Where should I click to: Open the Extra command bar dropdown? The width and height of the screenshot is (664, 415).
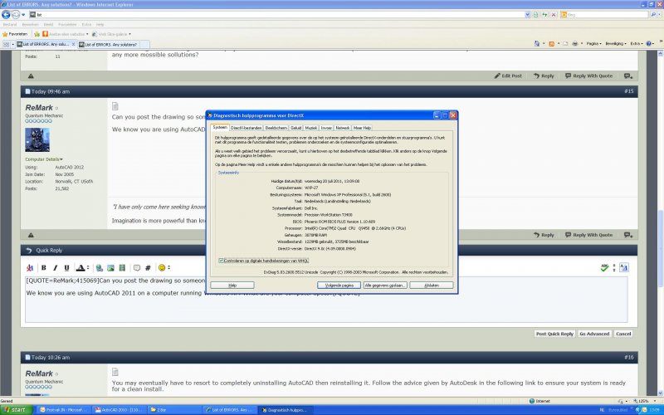(x=637, y=44)
